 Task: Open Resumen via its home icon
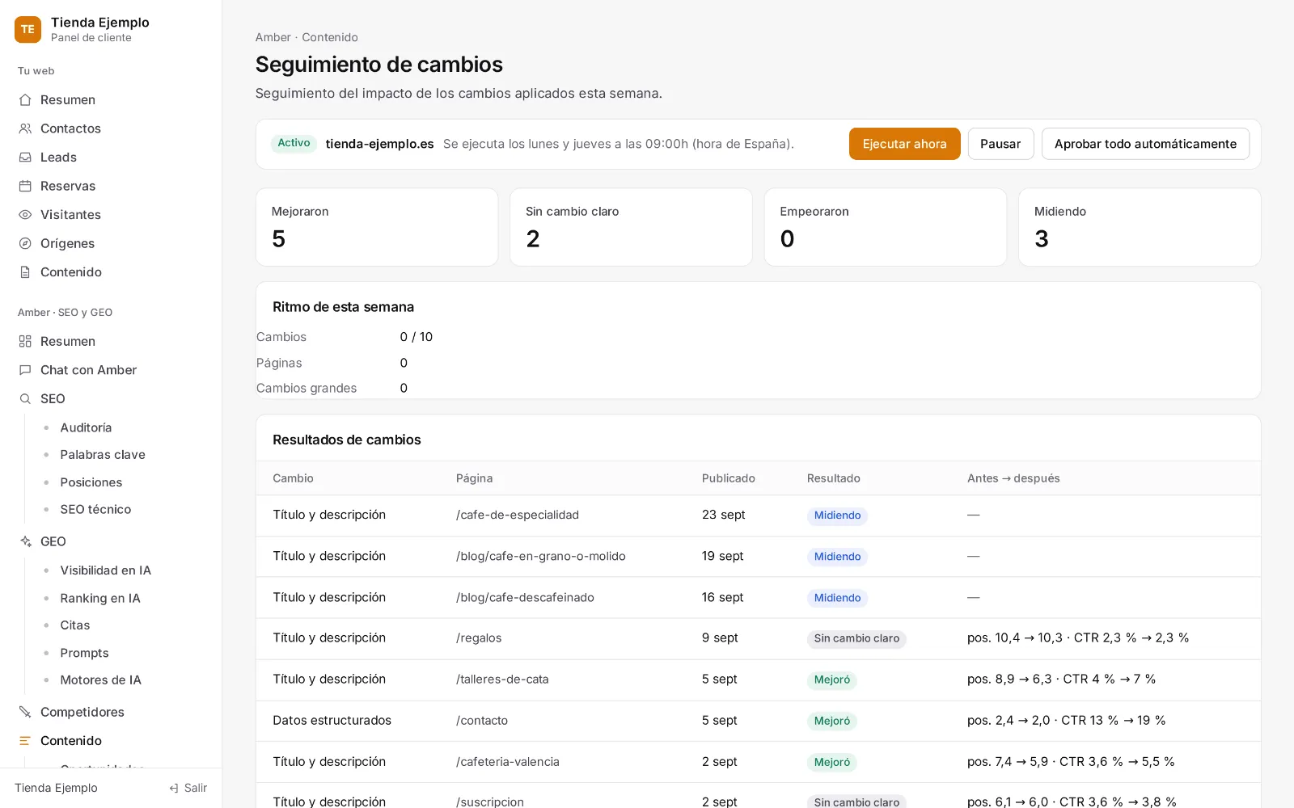coord(25,99)
